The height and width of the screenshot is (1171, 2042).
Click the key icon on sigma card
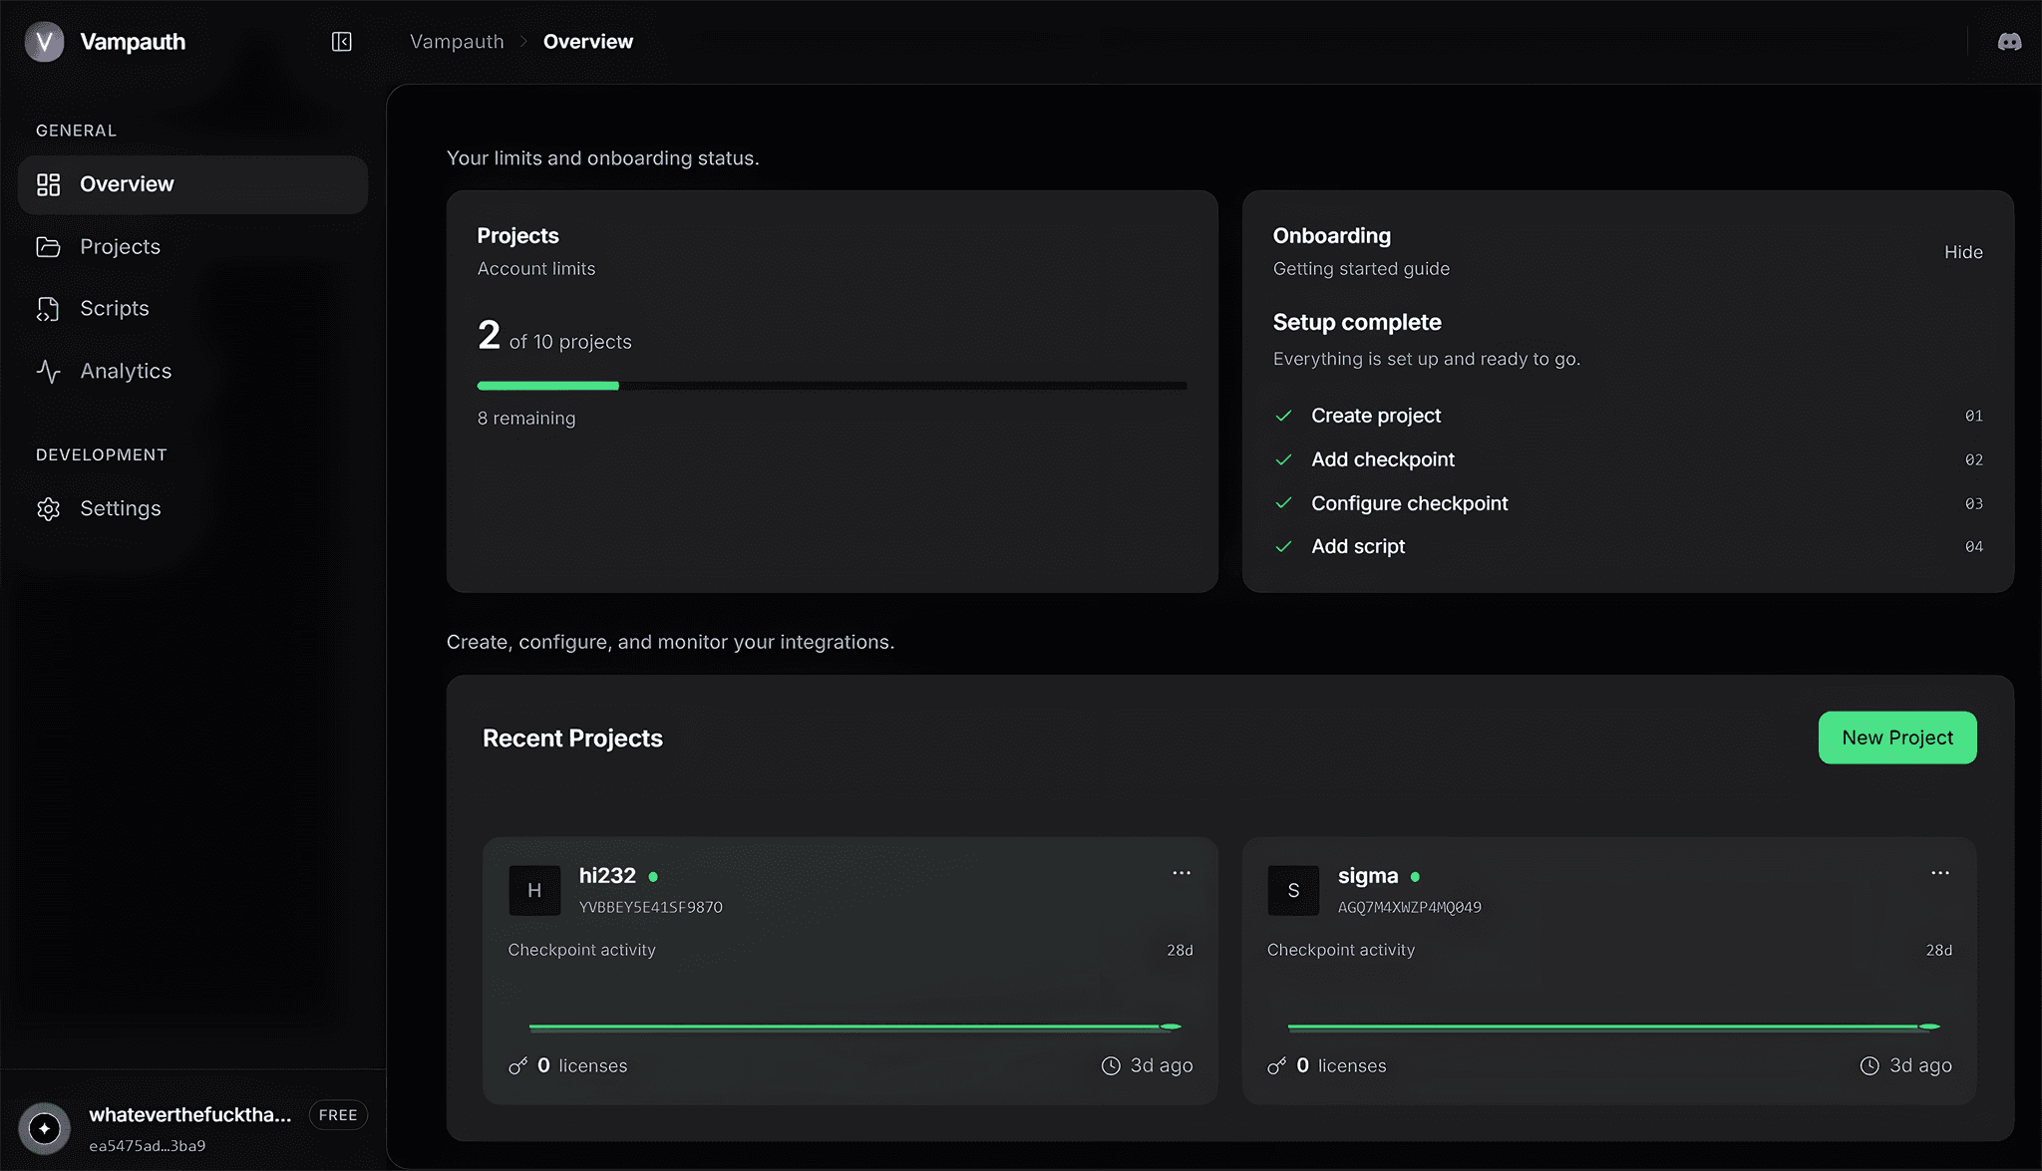1276,1066
